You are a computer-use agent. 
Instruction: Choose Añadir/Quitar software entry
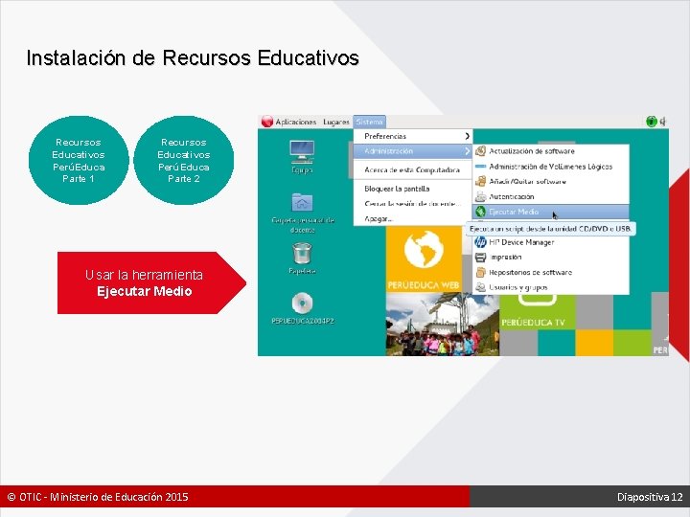tap(551, 181)
